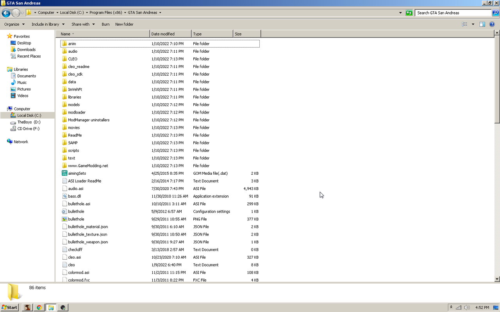The image size is (500, 312).
Task: Click inside Search GTA San Andreas box
Action: (x=453, y=13)
